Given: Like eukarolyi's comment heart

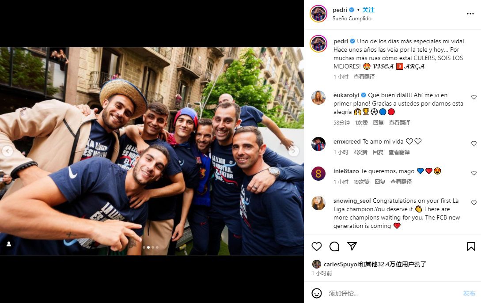Looking at the screenshot, I should tap(474, 97).
